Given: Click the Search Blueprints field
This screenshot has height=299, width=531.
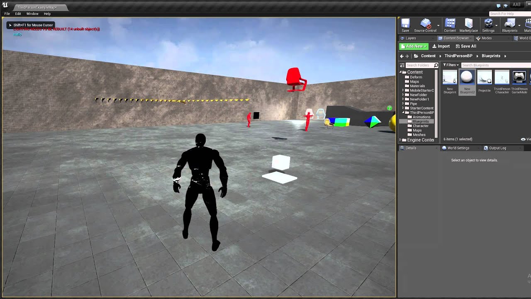Looking at the screenshot, I should tap(496, 65).
